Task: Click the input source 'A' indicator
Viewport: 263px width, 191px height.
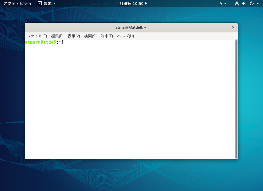Action: pyautogui.click(x=221, y=3)
